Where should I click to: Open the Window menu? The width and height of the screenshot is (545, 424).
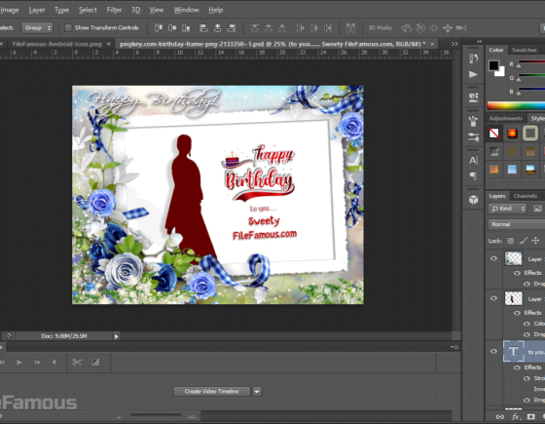(x=186, y=10)
